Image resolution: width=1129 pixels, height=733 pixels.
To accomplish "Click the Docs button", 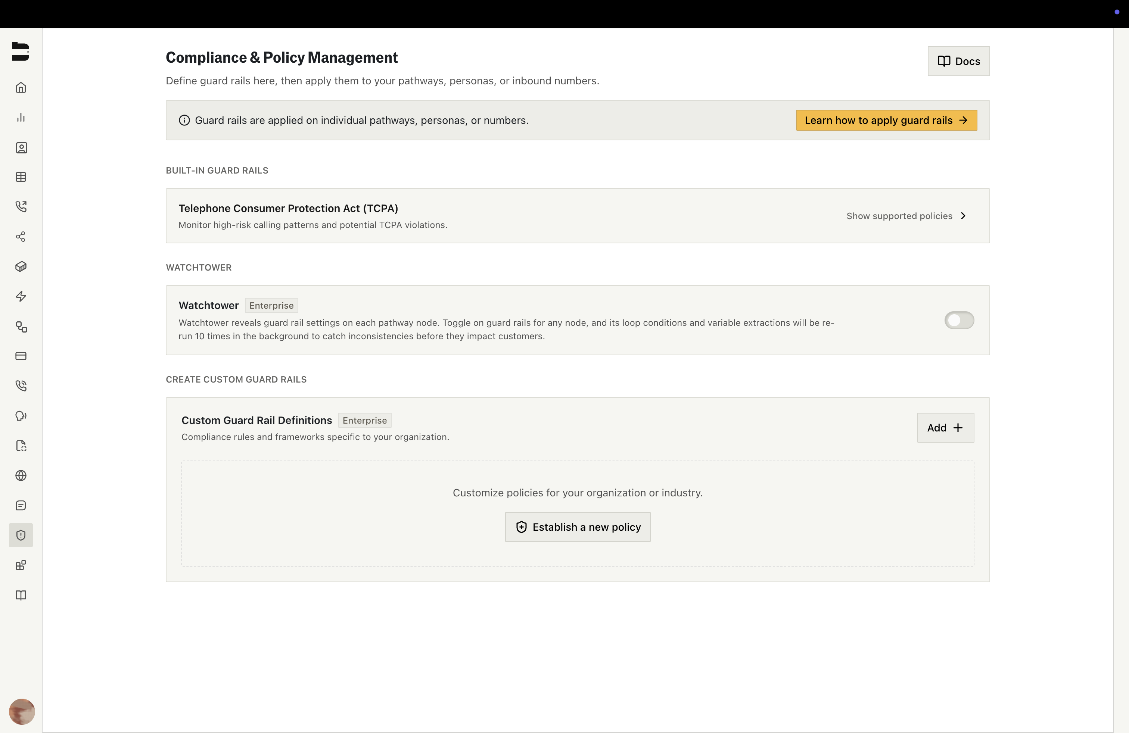I will pos(958,61).
